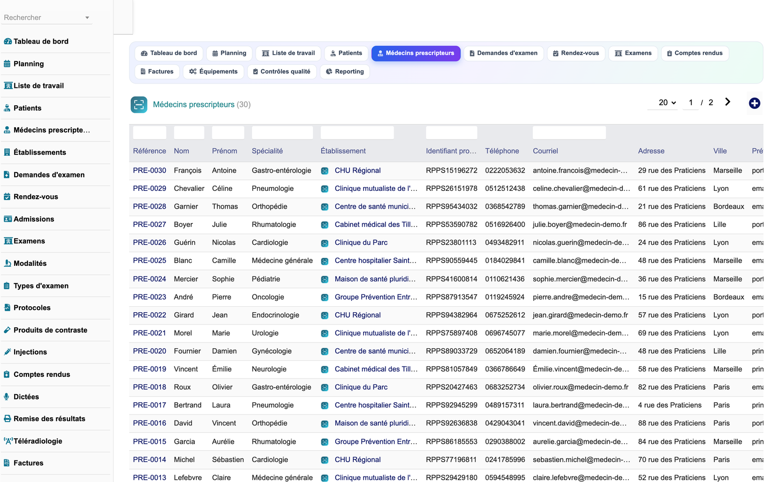Open Factures sidebar icon
Viewport: 780px width, 482px height.
(7, 463)
